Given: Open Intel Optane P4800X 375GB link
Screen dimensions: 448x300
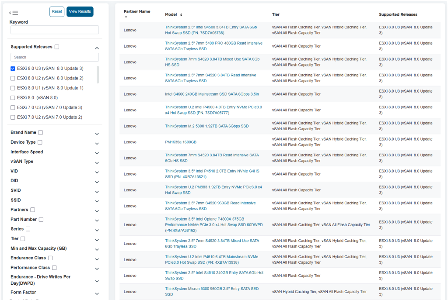Looking at the screenshot, I should pyautogui.click(x=213, y=225).
